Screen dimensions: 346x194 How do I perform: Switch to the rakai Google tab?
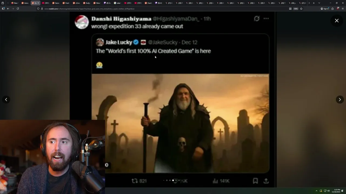117,3
